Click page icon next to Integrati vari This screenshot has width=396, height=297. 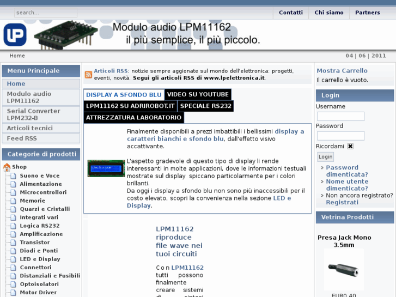tap(14, 217)
